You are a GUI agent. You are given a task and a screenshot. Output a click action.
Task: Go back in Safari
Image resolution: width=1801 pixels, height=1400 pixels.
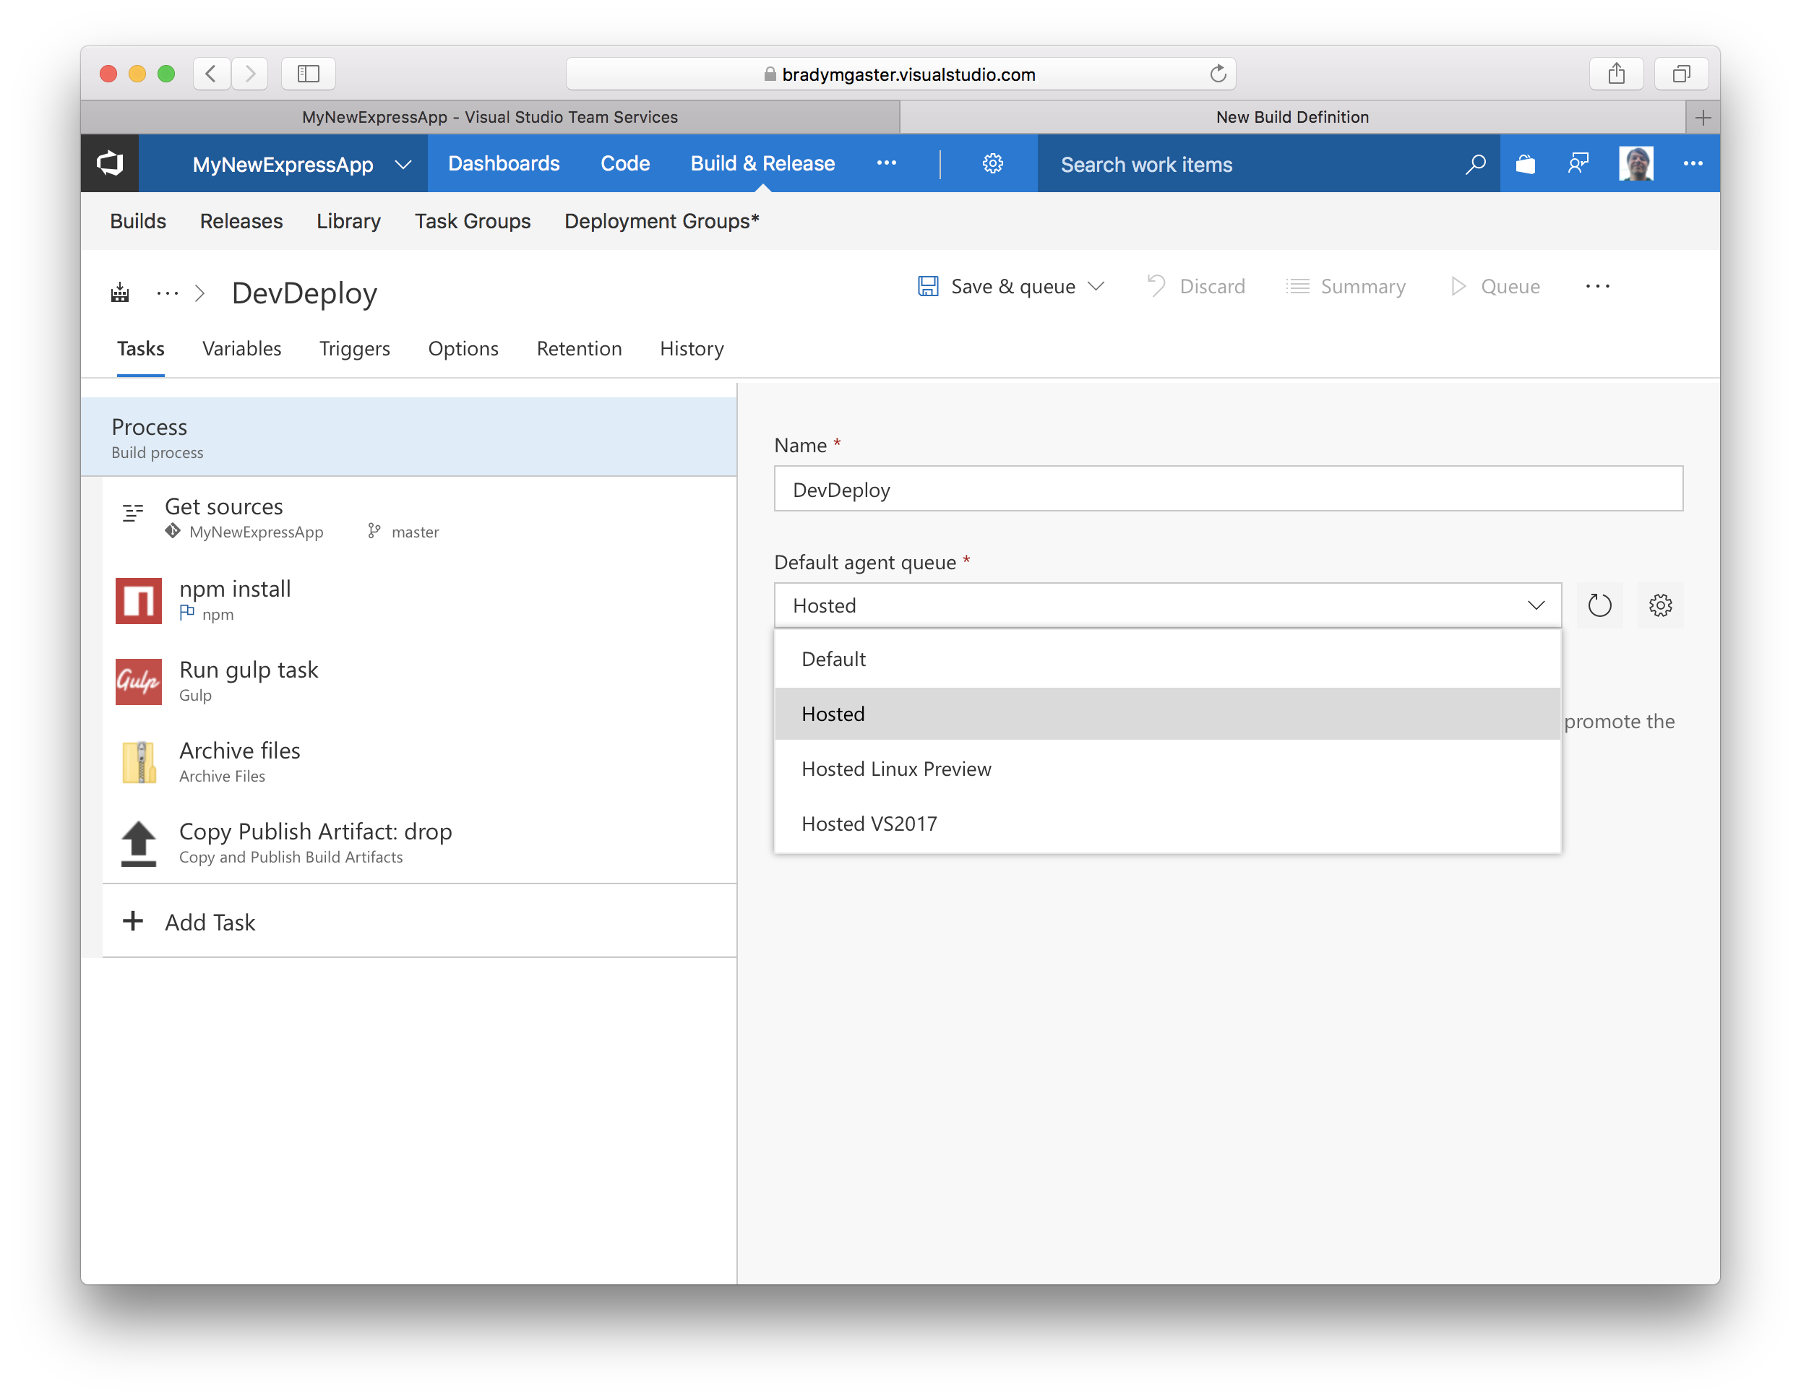211,74
